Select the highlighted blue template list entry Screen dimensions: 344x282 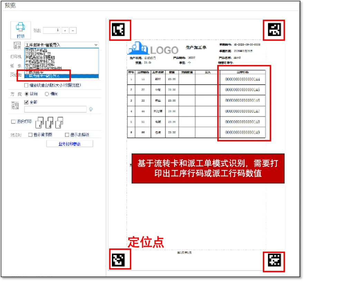point(61,76)
